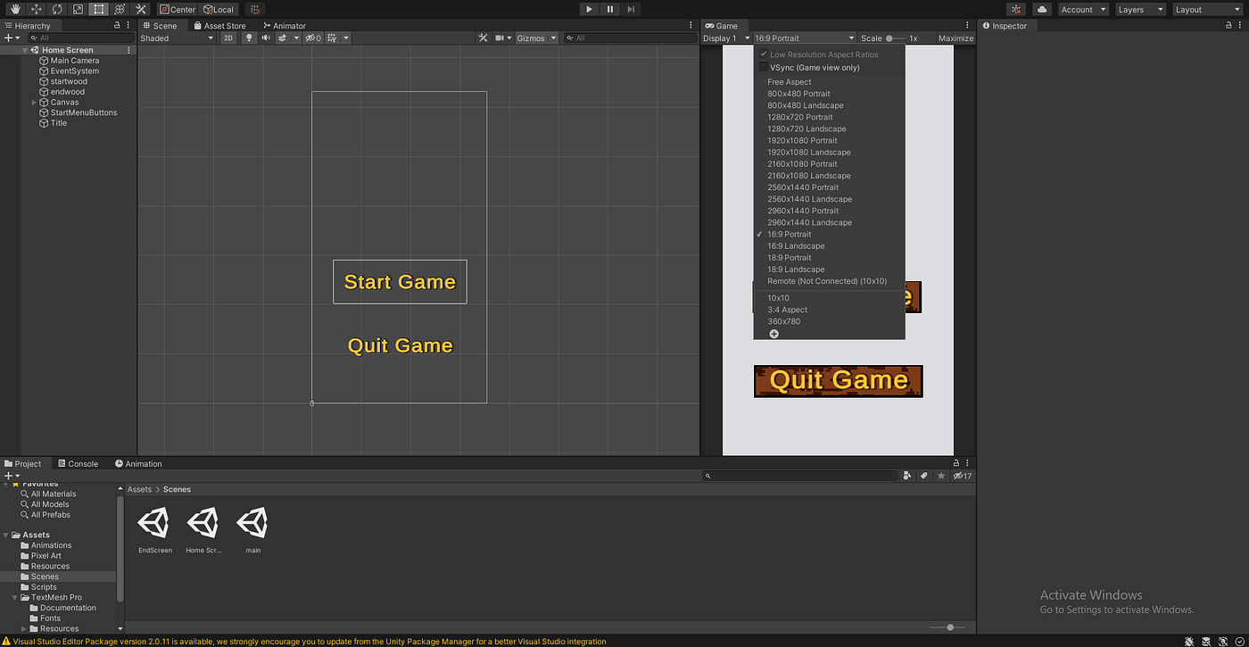Toggle scene grid visibility icon
The width and height of the screenshot is (1249, 647).
point(332,38)
